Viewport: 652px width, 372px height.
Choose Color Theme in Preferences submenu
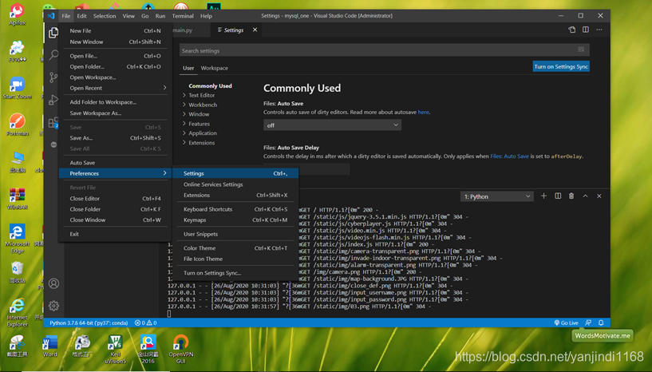(x=235, y=248)
